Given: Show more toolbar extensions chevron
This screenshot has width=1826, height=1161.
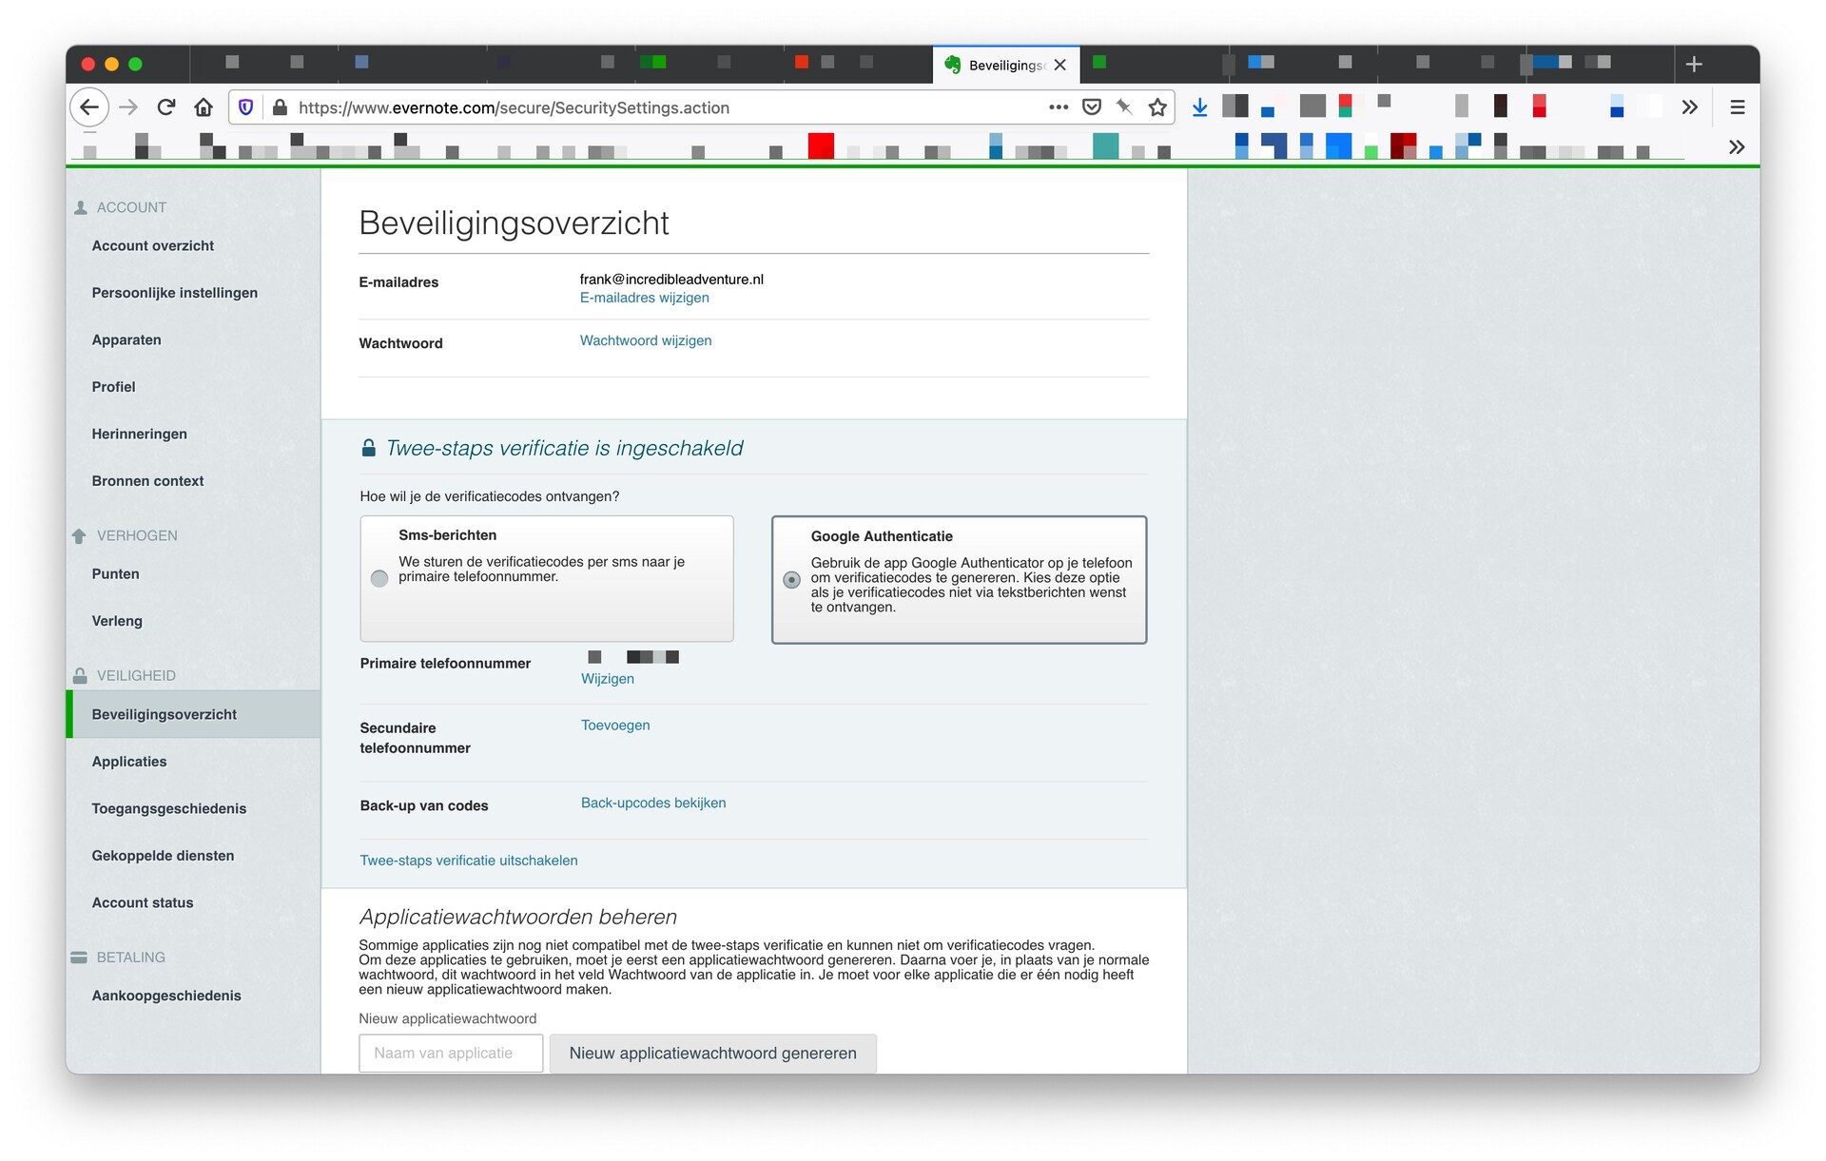Looking at the screenshot, I should coord(1690,107).
